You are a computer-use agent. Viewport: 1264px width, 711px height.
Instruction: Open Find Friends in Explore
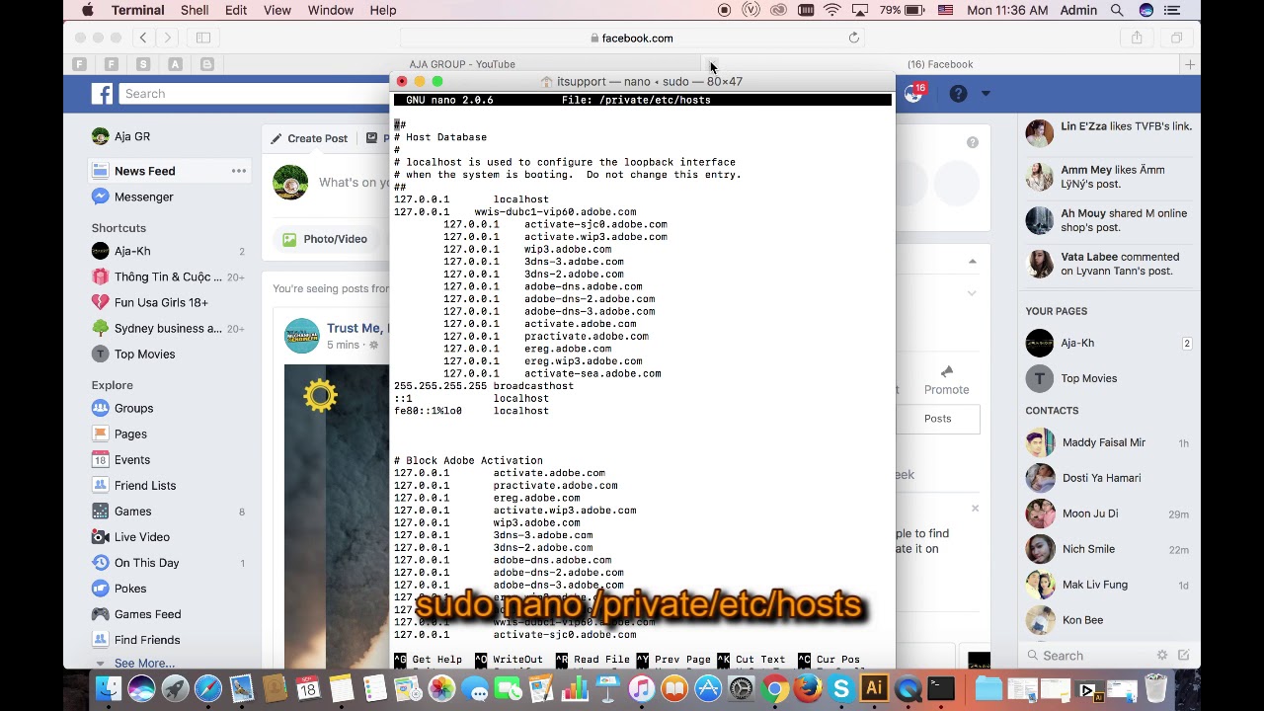pos(146,639)
